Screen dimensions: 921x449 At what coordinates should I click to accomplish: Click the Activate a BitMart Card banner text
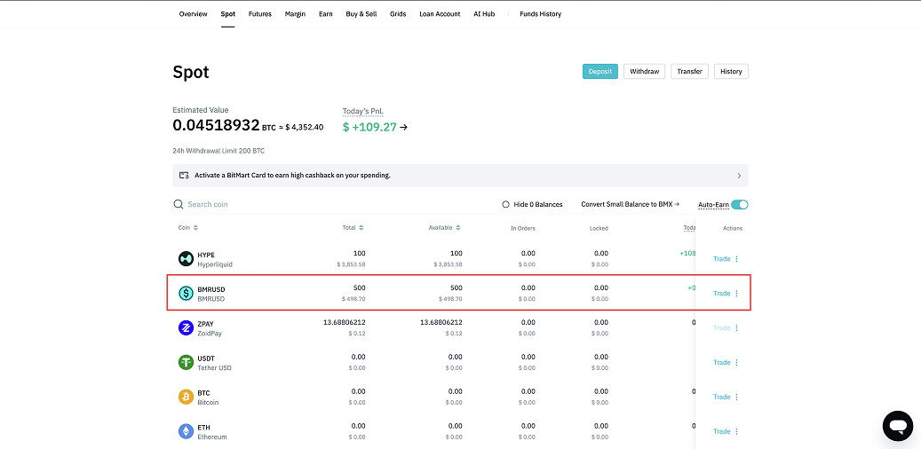pos(292,176)
